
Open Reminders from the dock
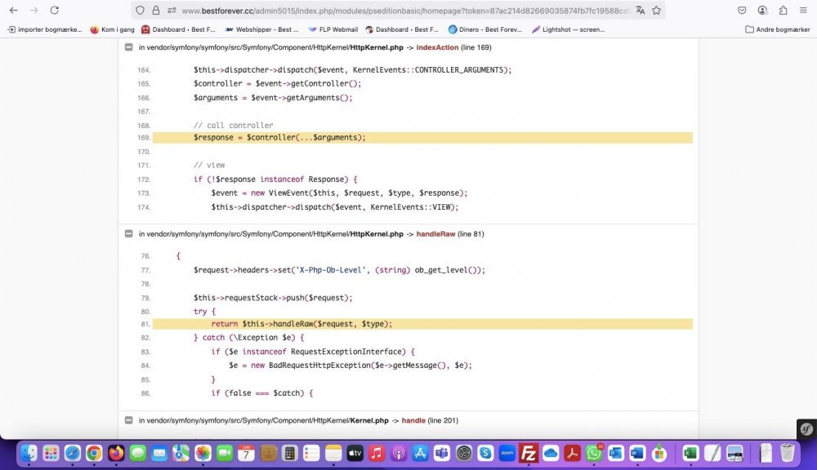(x=311, y=454)
